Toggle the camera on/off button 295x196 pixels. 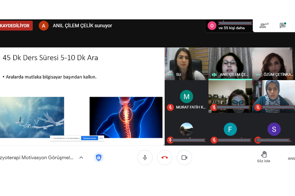pos(184,157)
